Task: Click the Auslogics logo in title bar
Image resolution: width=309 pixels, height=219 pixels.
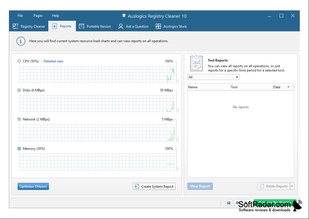Action: 124,16
